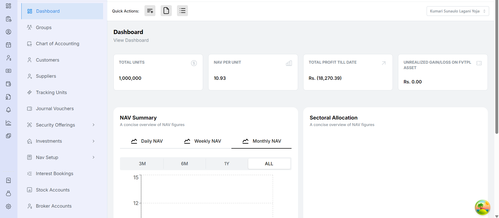Switch to the Weekly NAV tab
Screen dimensions: 499x218
pyautogui.click(x=203, y=141)
